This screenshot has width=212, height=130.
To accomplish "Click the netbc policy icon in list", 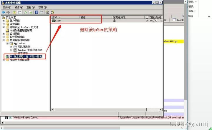I will click(53, 21).
